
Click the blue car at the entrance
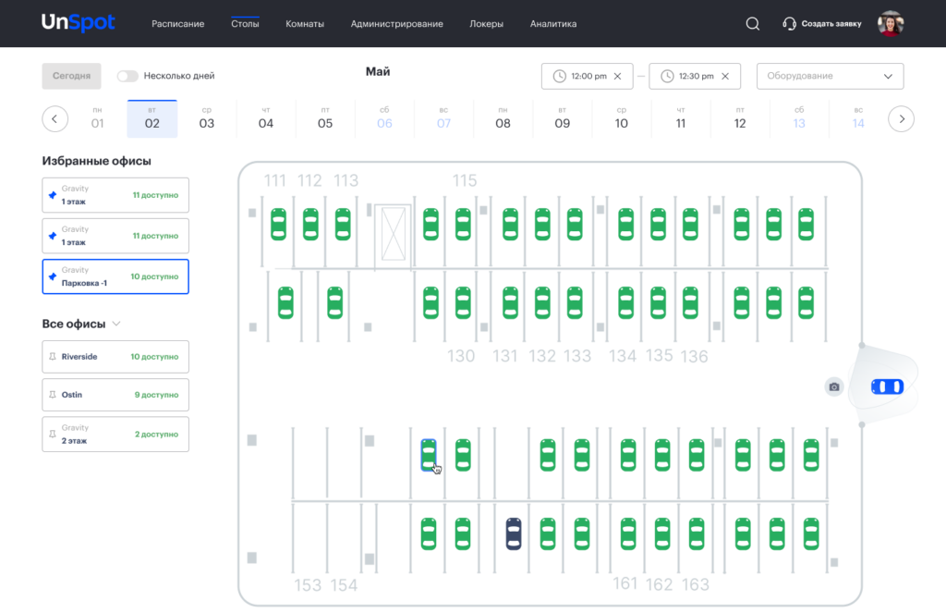pyautogui.click(x=888, y=386)
